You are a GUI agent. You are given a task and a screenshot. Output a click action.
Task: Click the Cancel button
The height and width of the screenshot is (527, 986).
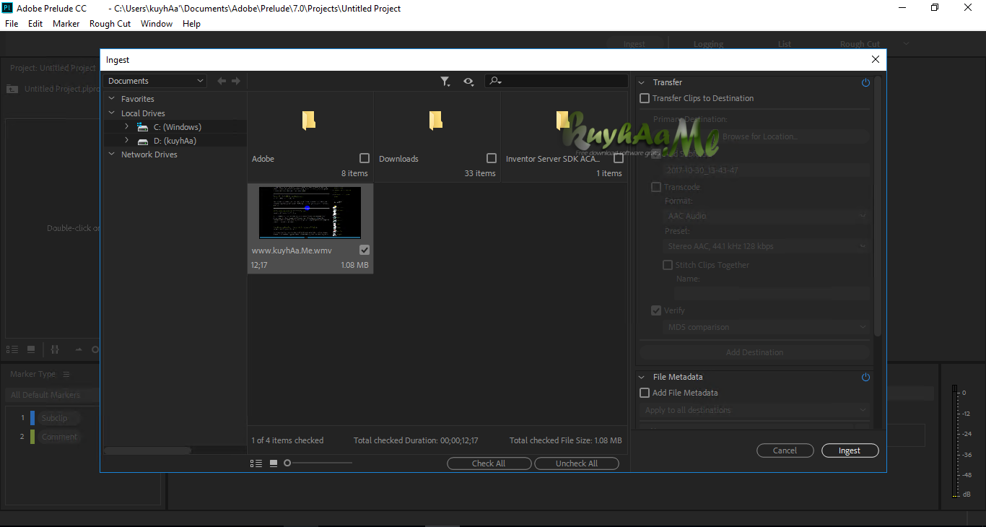pyautogui.click(x=785, y=450)
